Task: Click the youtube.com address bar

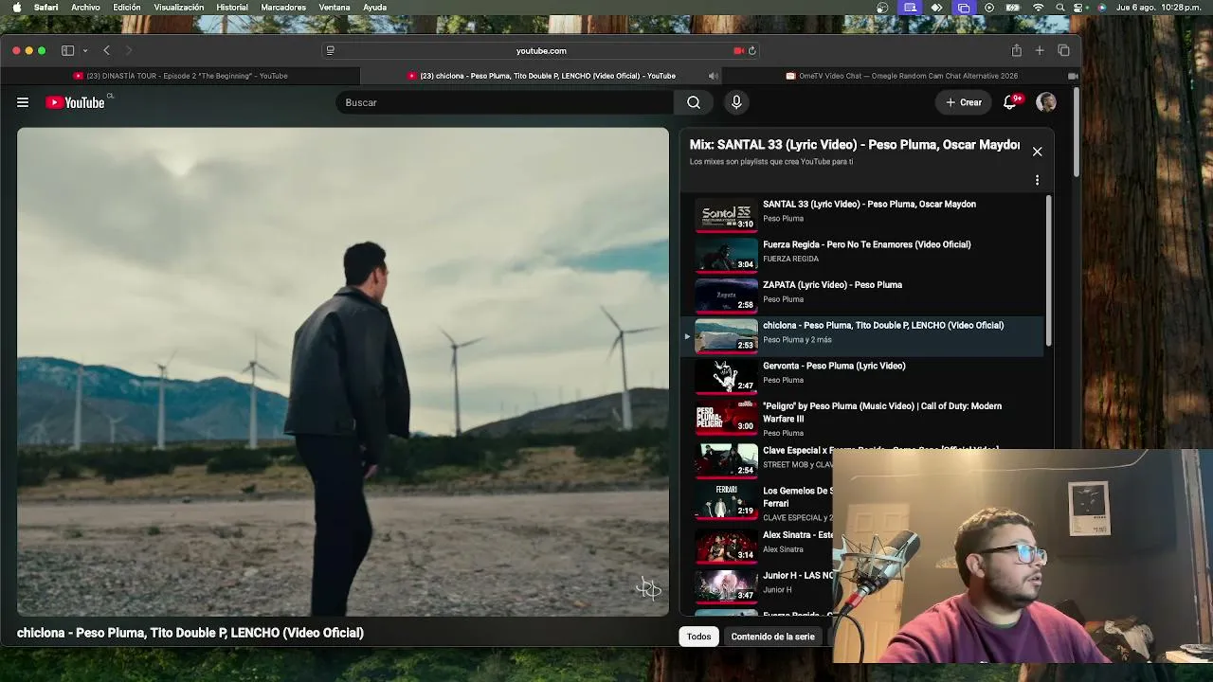Action: point(541,50)
